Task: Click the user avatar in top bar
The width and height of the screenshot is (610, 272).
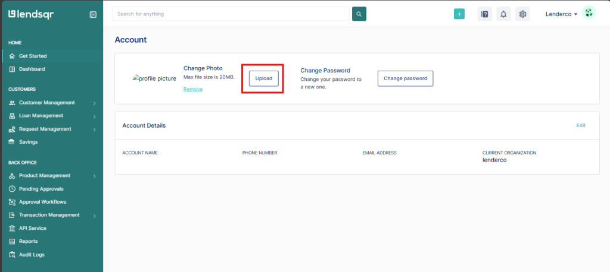Action: coord(589,14)
